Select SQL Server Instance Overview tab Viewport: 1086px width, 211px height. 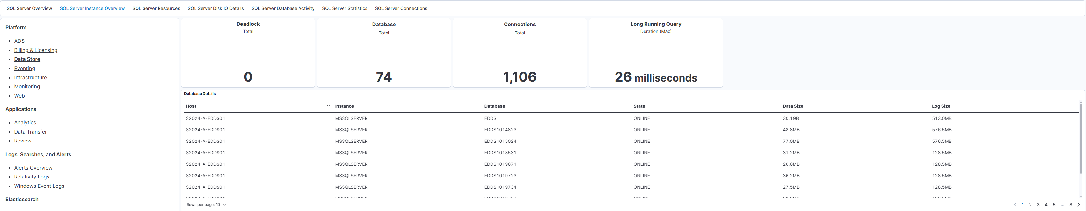(x=92, y=8)
